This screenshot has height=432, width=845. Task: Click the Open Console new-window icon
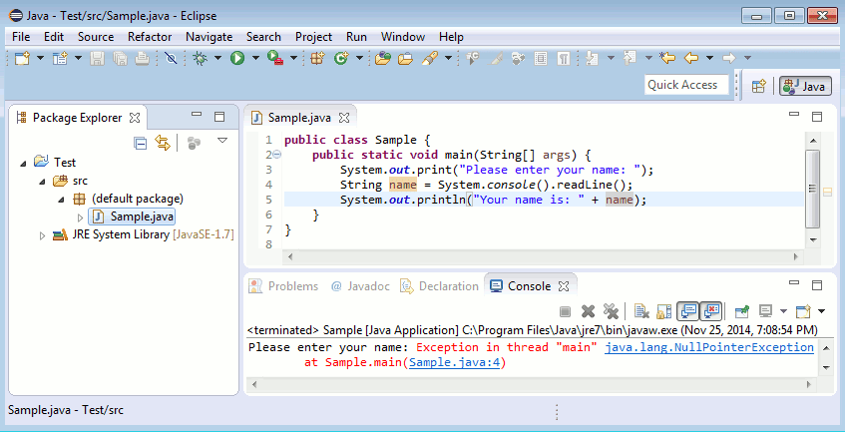click(x=803, y=311)
